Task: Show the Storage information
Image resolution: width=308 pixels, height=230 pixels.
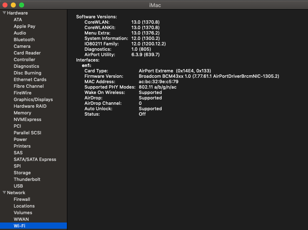Action: point(22,173)
